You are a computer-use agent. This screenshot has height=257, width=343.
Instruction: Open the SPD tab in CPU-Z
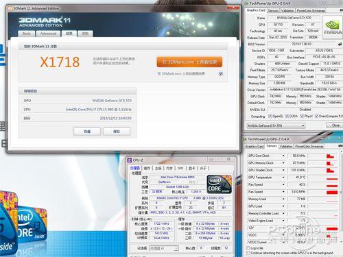coord(180,168)
